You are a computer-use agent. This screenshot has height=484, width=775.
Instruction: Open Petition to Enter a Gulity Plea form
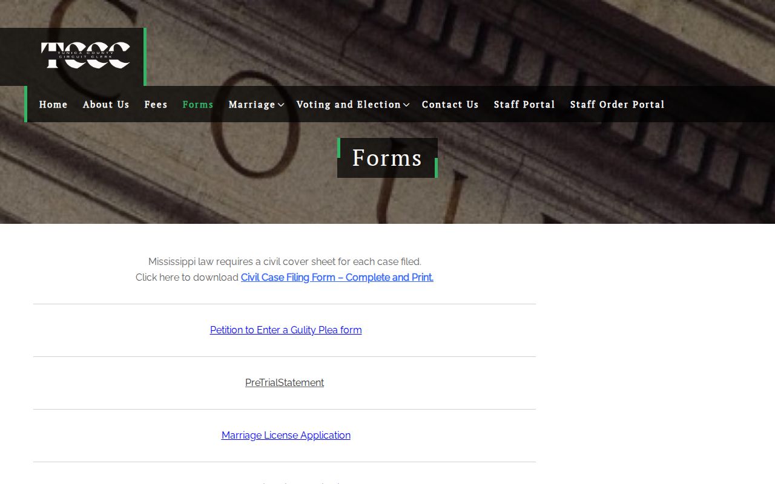286,330
